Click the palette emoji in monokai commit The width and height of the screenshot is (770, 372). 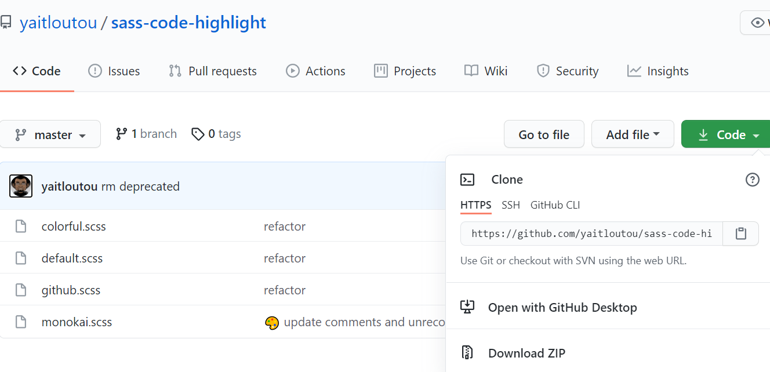[x=271, y=323]
